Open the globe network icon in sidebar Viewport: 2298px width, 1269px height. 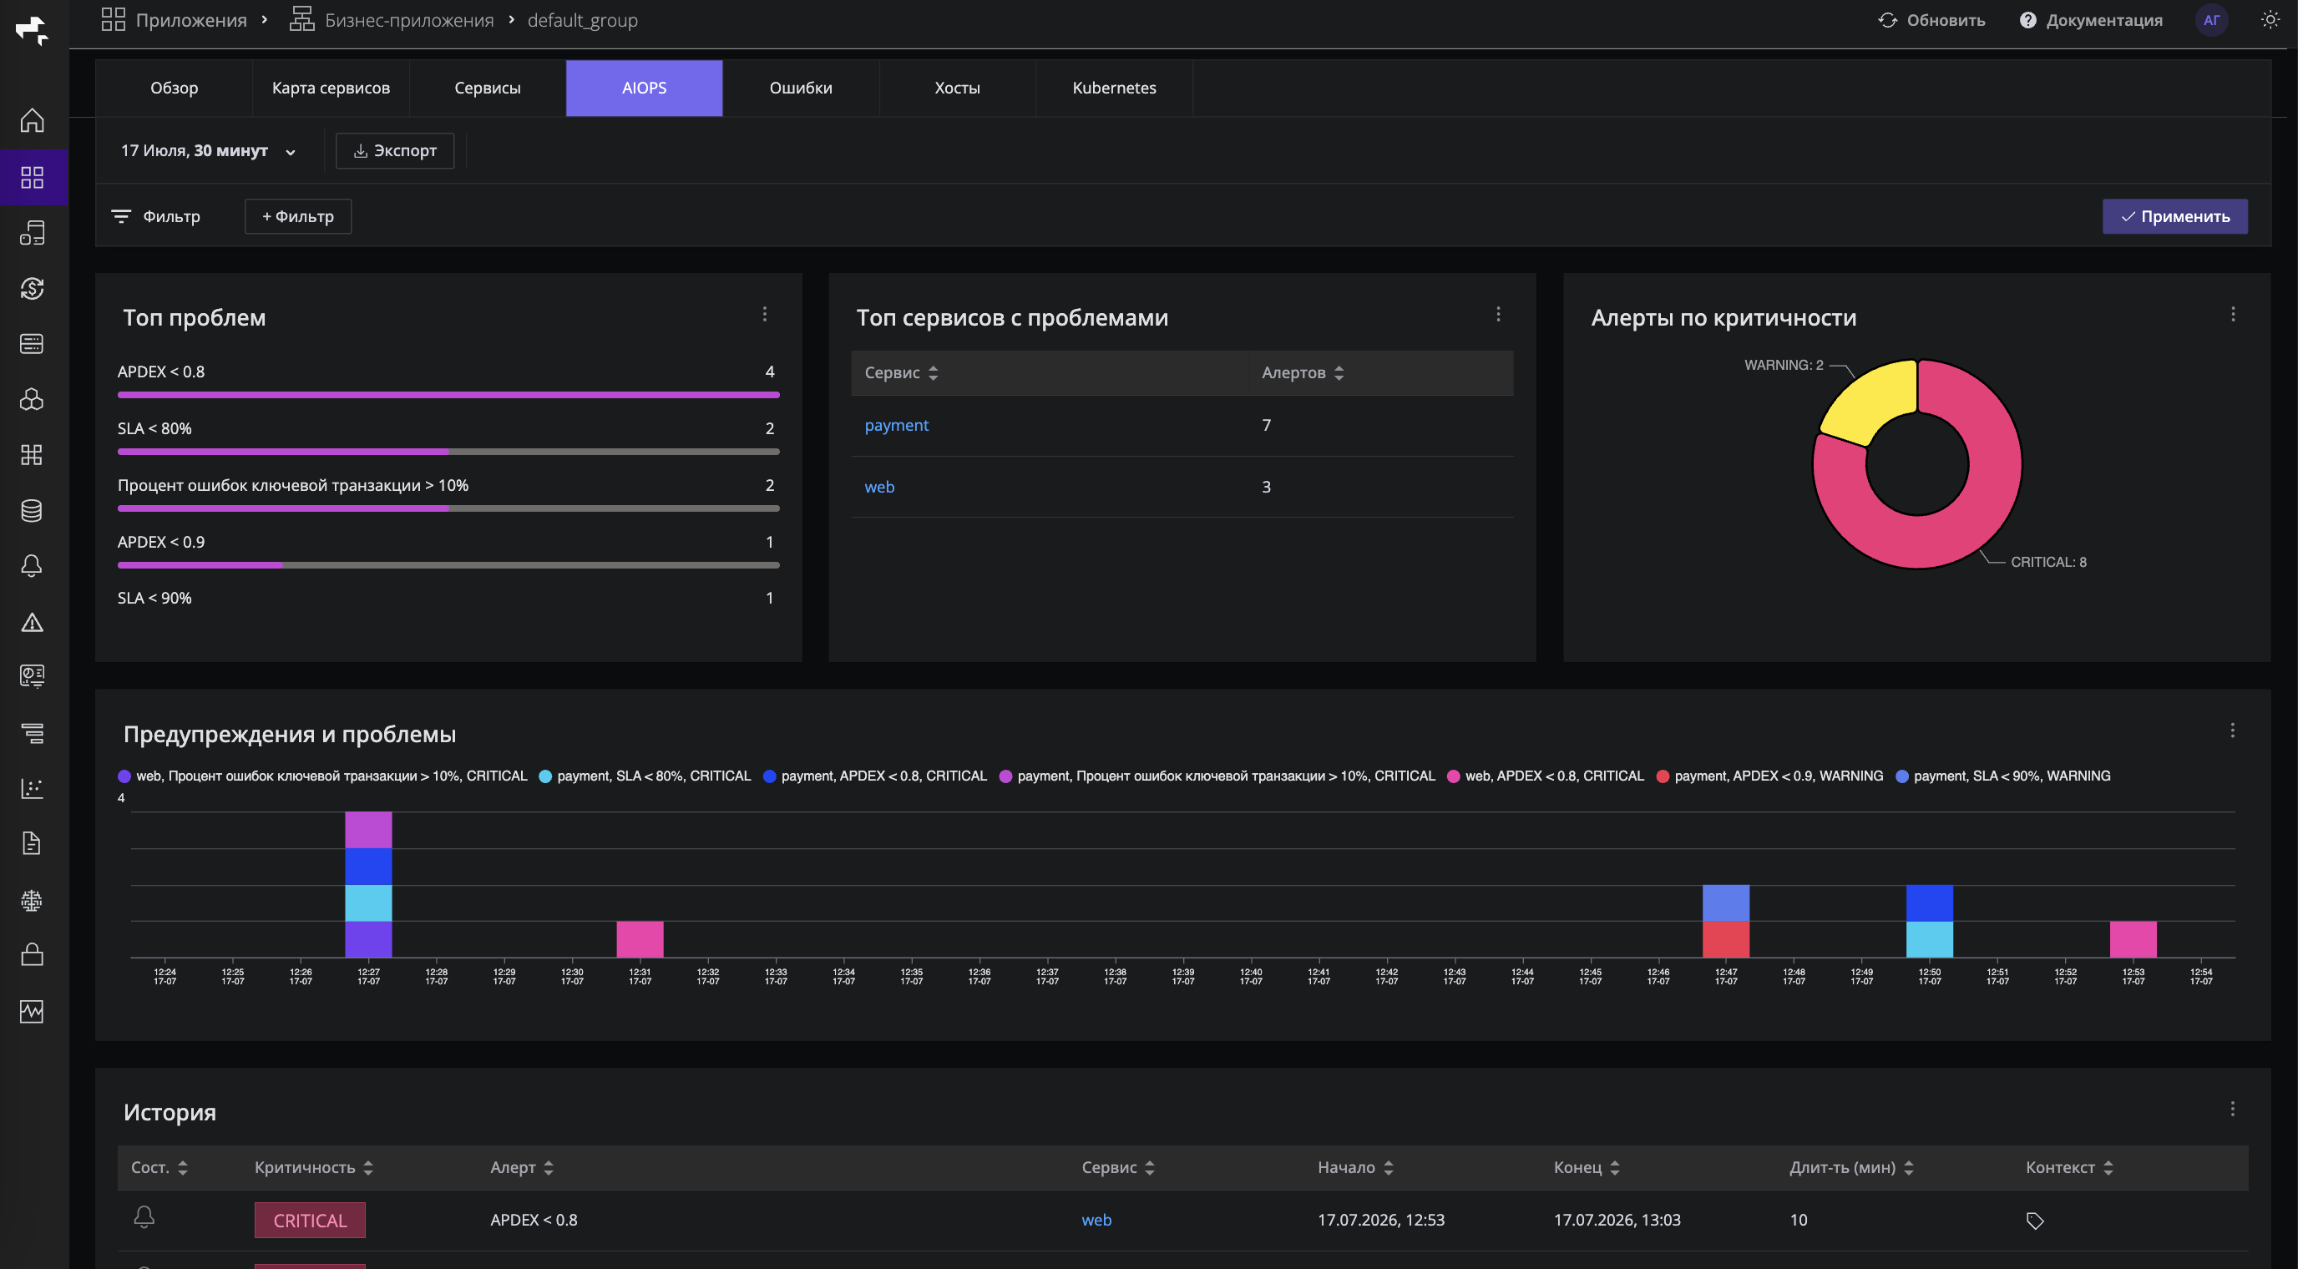click(x=32, y=900)
